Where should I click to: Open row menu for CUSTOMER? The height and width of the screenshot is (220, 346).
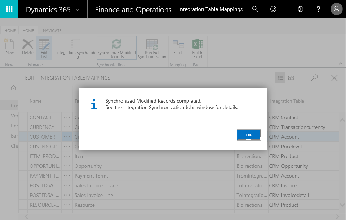point(67,137)
